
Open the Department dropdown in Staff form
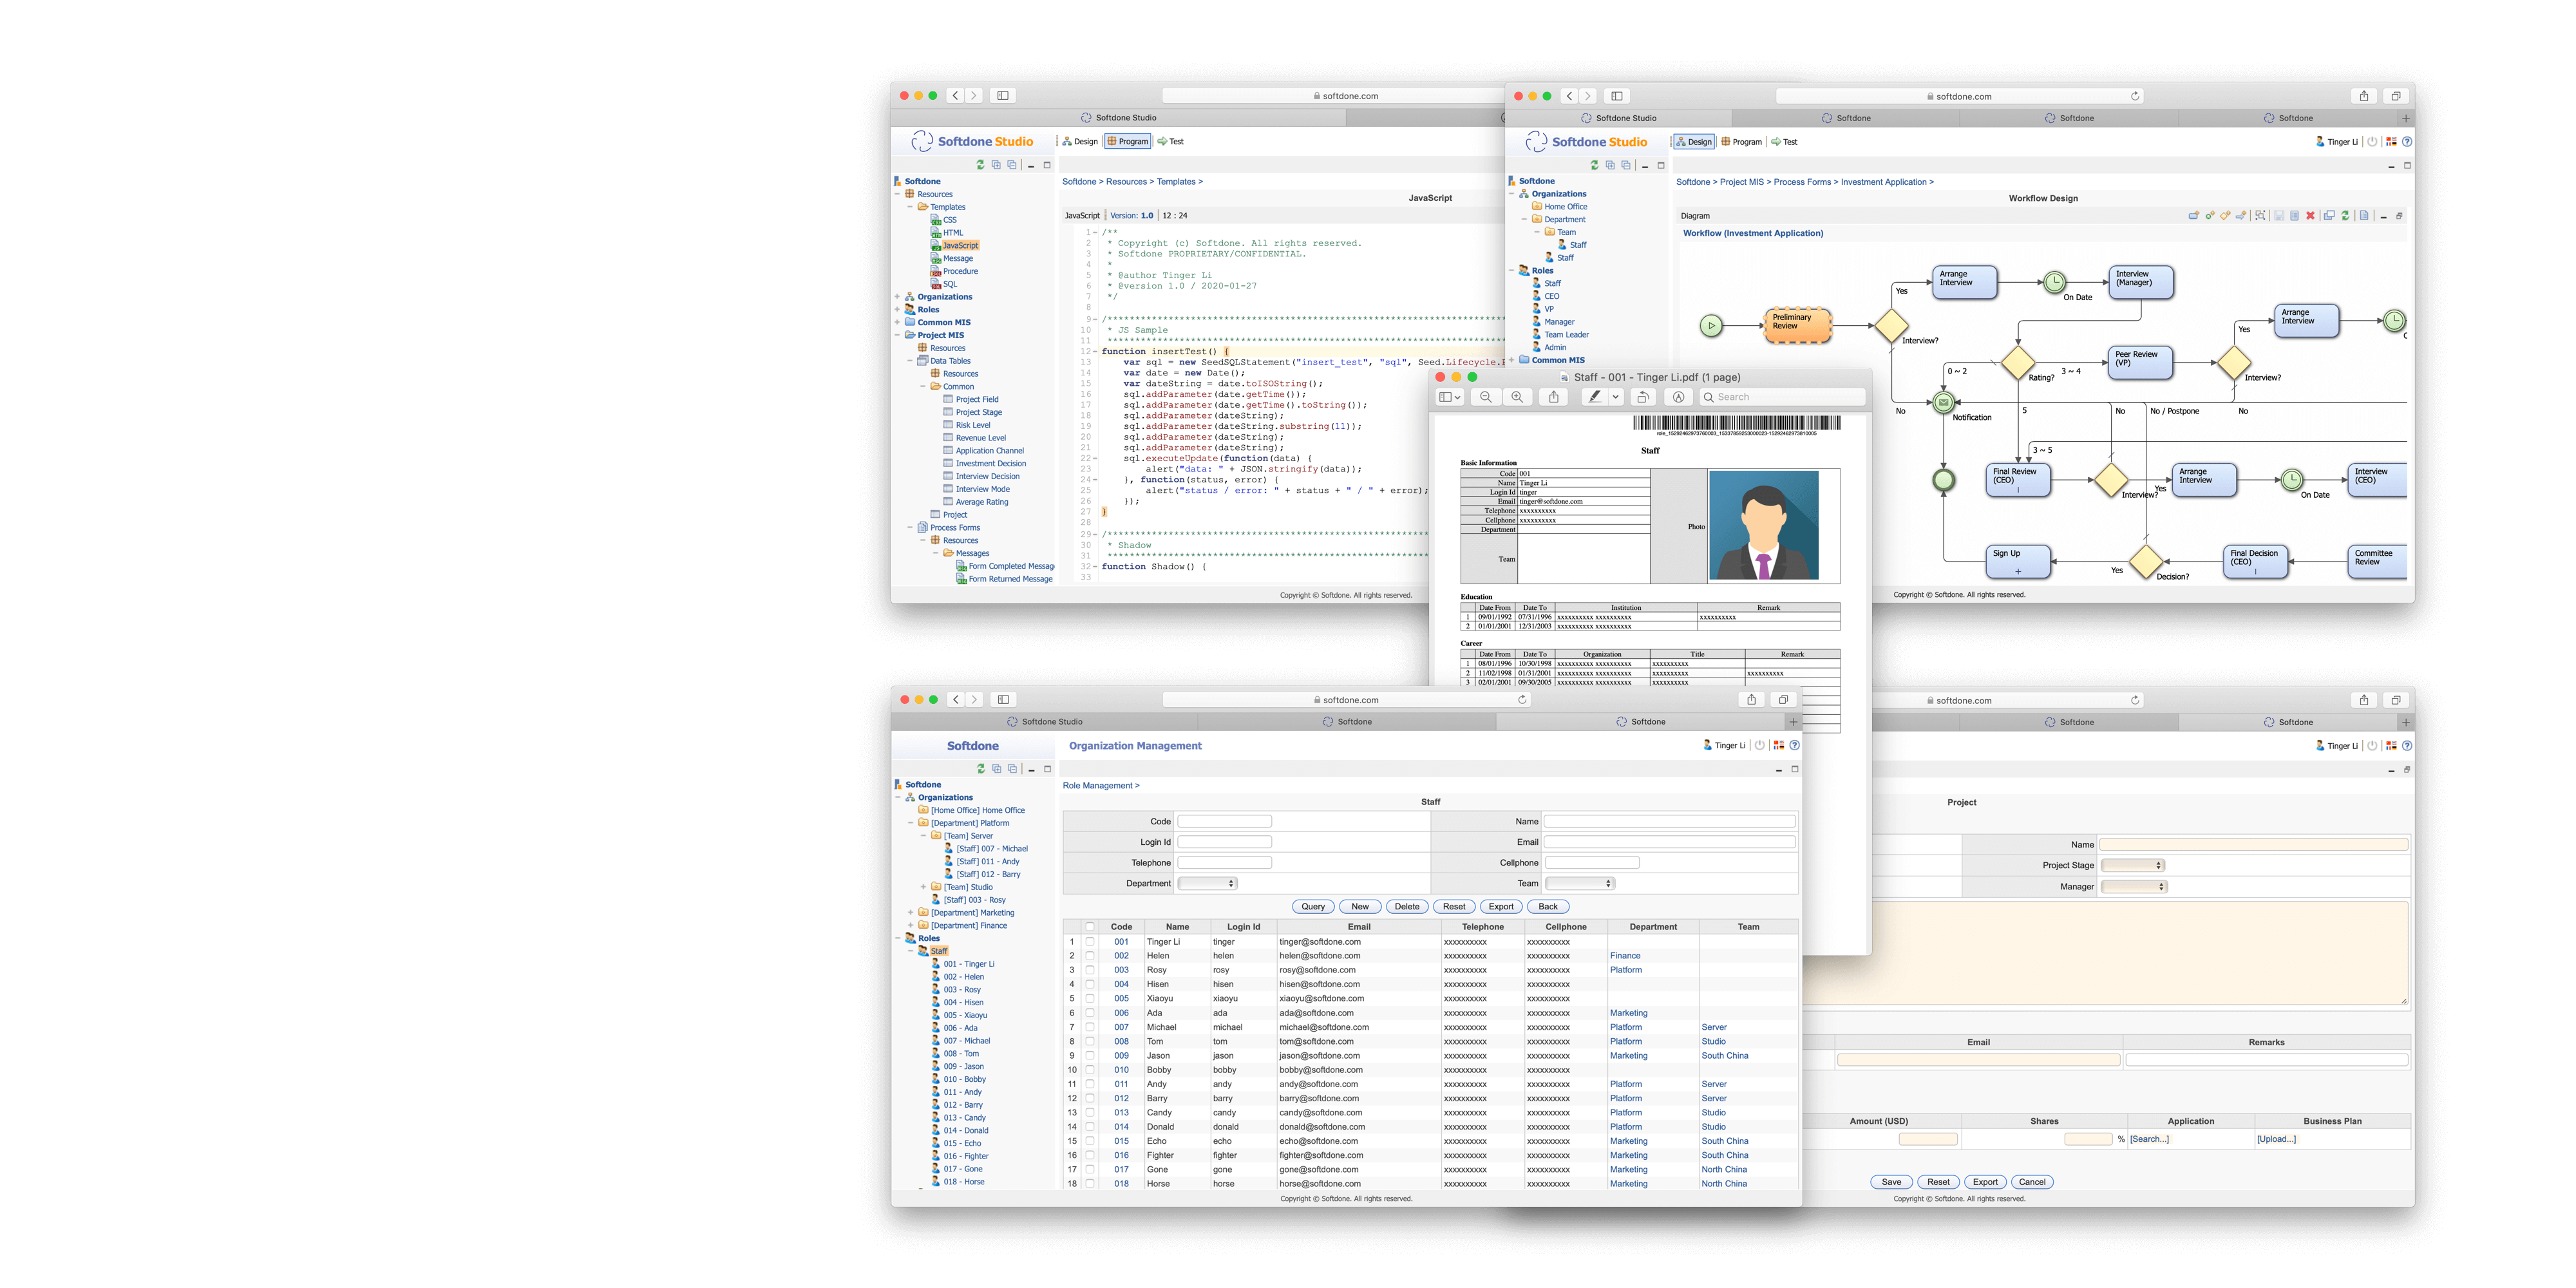tap(1207, 884)
